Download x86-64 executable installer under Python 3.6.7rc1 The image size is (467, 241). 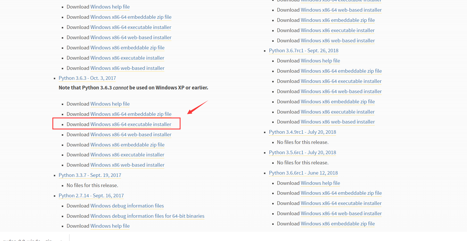click(x=341, y=81)
